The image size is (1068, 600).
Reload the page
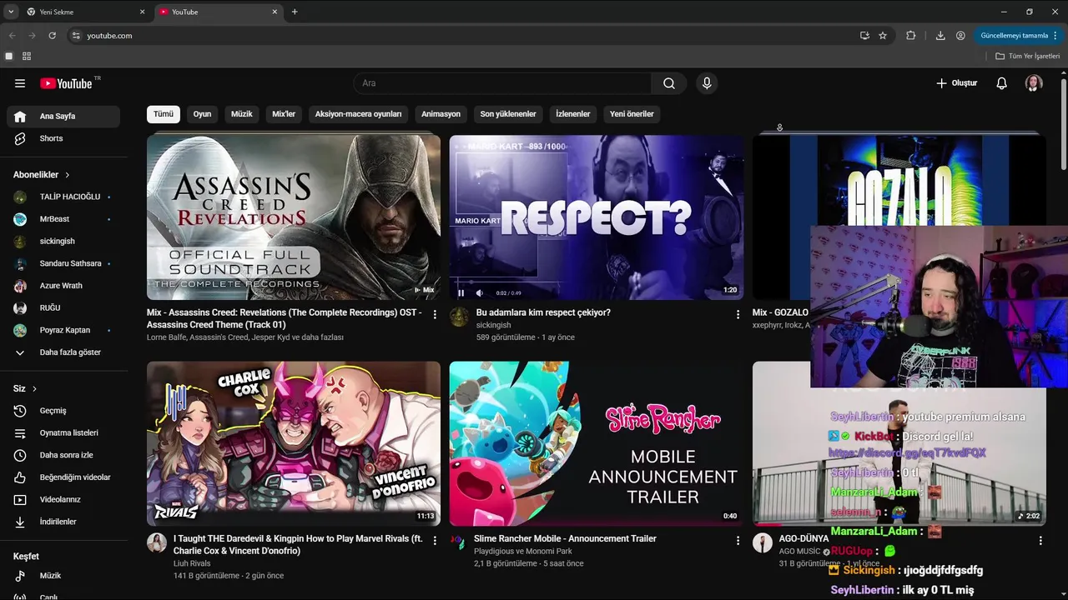(x=52, y=36)
